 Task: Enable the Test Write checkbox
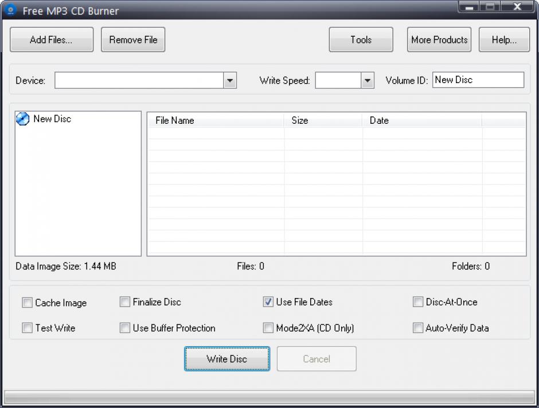coord(27,328)
